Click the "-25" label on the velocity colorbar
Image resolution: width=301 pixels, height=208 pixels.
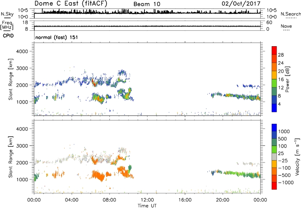[x=283, y=160]
